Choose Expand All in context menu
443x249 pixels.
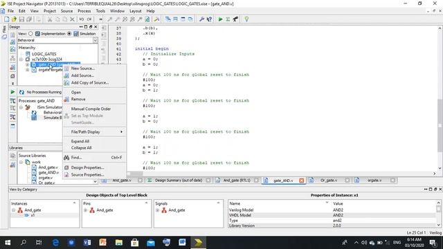tap(94, 141)
